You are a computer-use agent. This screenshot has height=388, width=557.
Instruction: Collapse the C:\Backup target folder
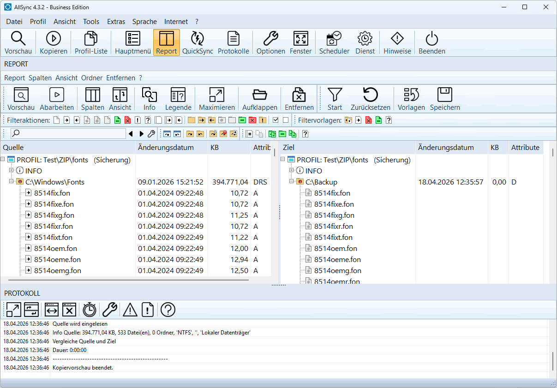(x=291, y=182)
